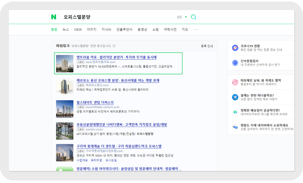Click the 힐스테이트 센텀 thumbnail image
Viewport: 303px width, 183px height.
[x=65, y=109]
